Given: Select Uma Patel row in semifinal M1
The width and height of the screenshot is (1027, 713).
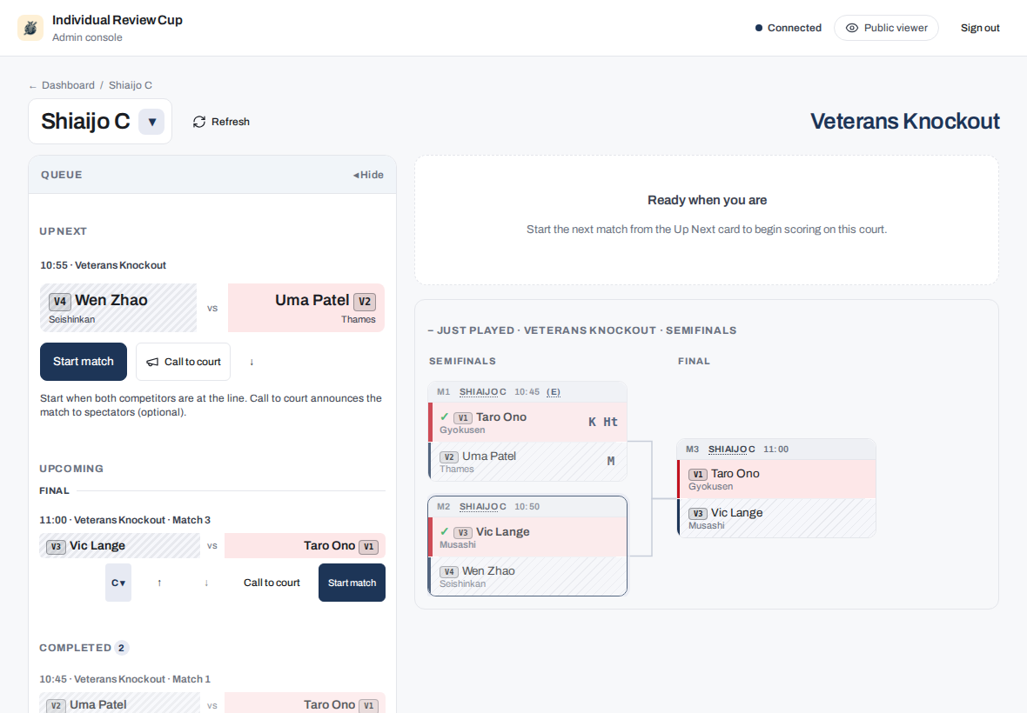Looking at the screenshot, I should click(528, 461).
